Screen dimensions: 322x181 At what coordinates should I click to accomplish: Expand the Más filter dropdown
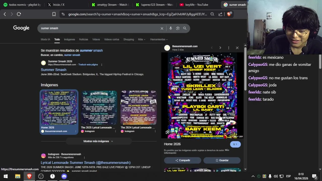click(x=141, y=39)
